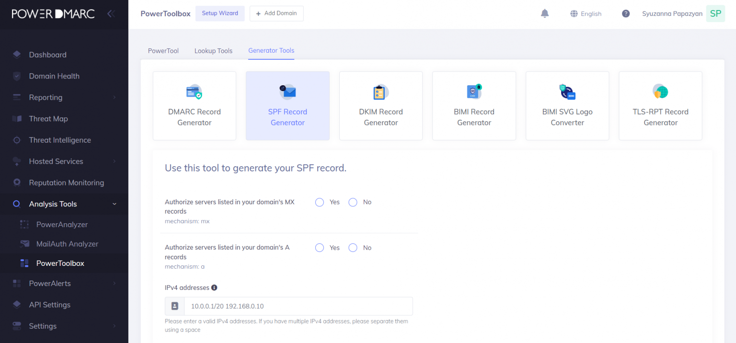
Task: Expand the Hosted Services menu
Action: click(x=56, y=161)
